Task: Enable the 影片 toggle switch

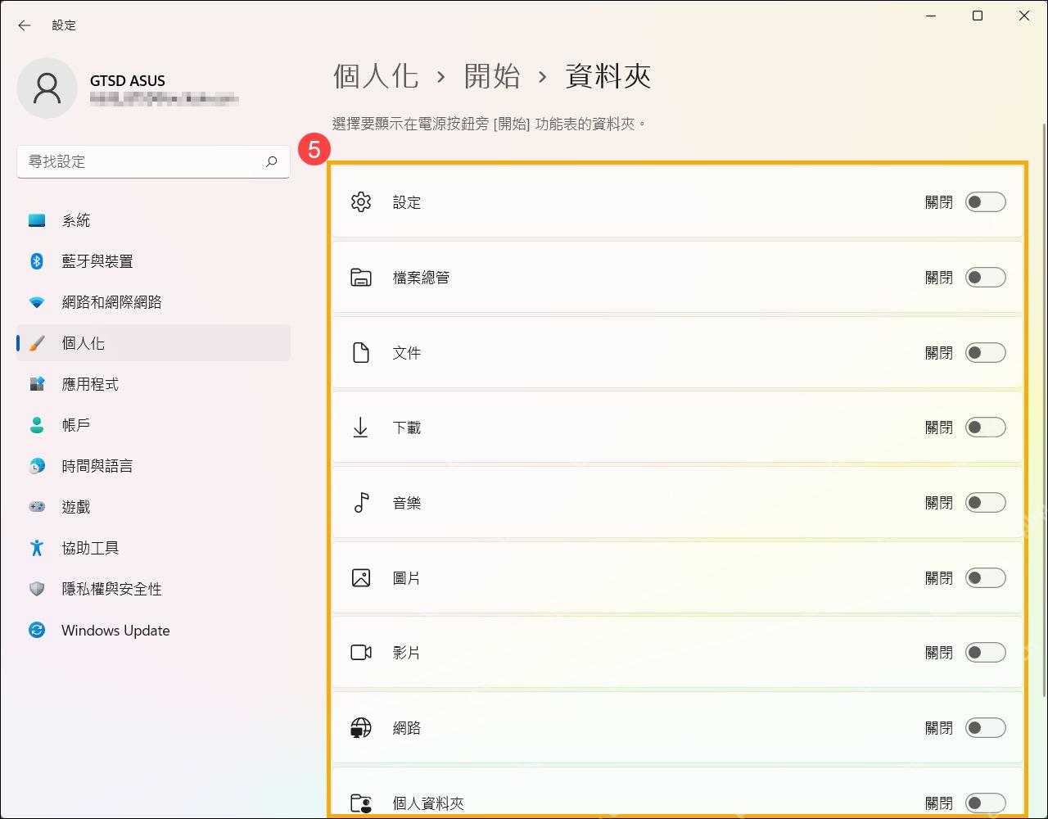Action: pos(985,653)
